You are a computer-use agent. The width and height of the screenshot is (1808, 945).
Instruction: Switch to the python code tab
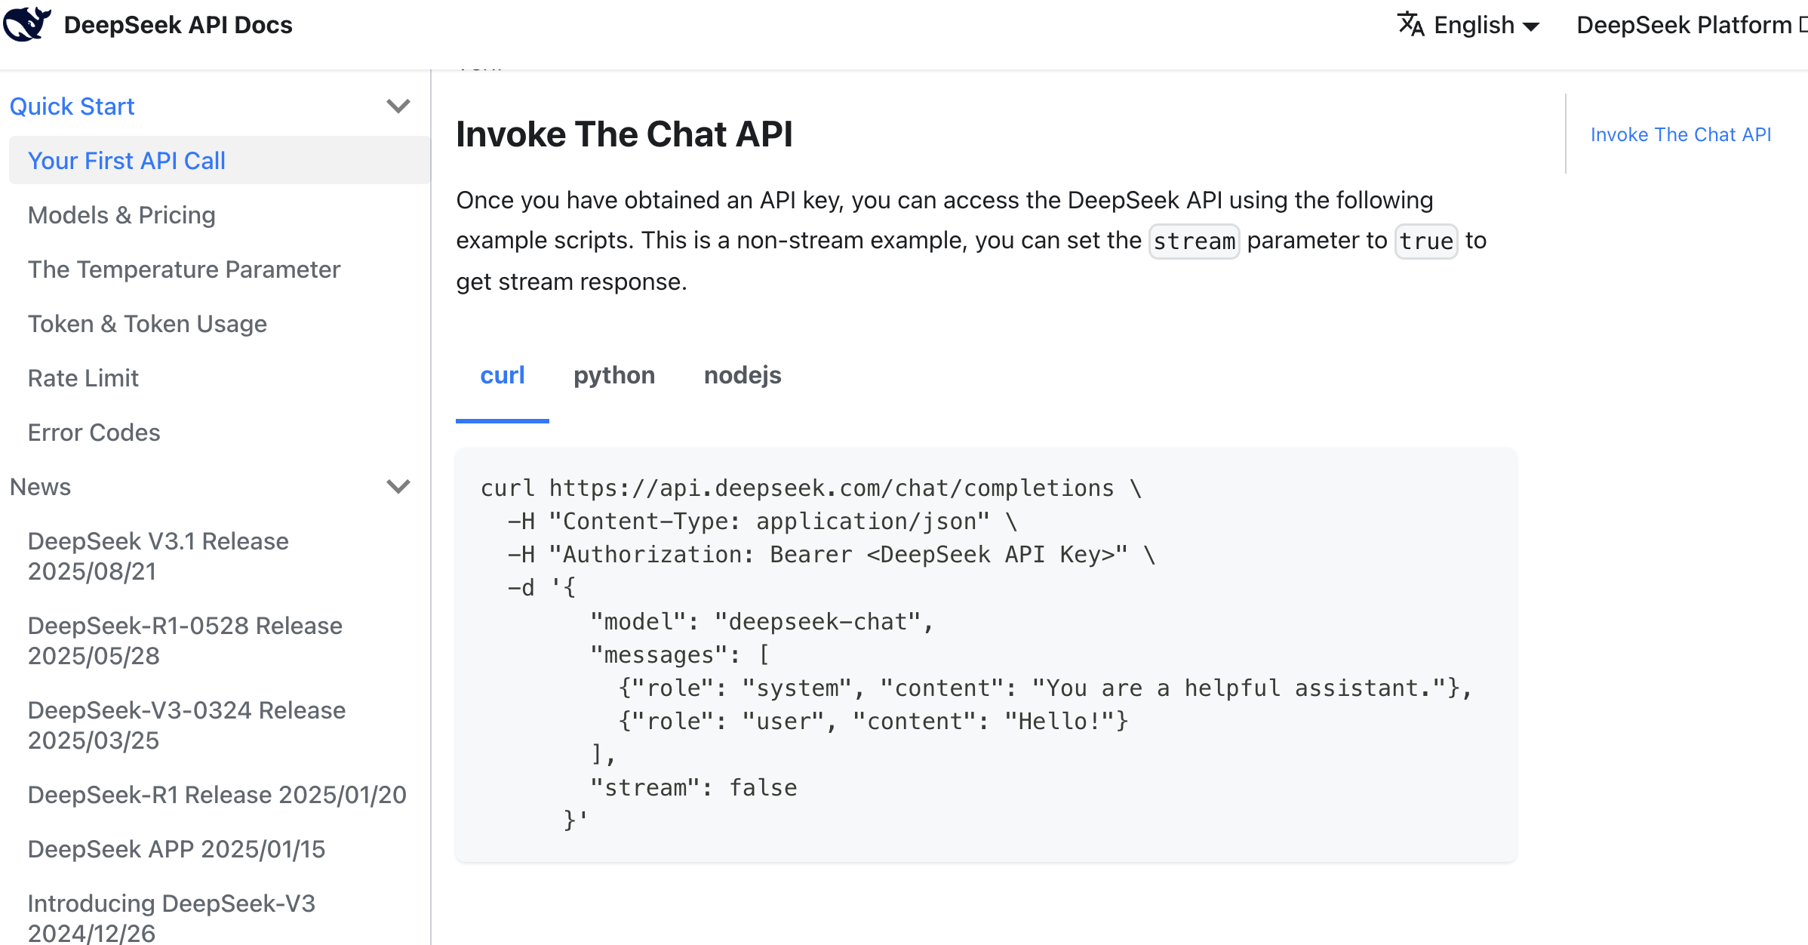[x=613, y=375]
